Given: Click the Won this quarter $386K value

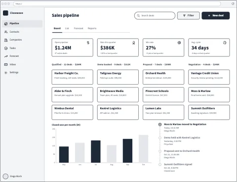Looking at the screenshot, I should pyautogui.click(x=108, y=48).
